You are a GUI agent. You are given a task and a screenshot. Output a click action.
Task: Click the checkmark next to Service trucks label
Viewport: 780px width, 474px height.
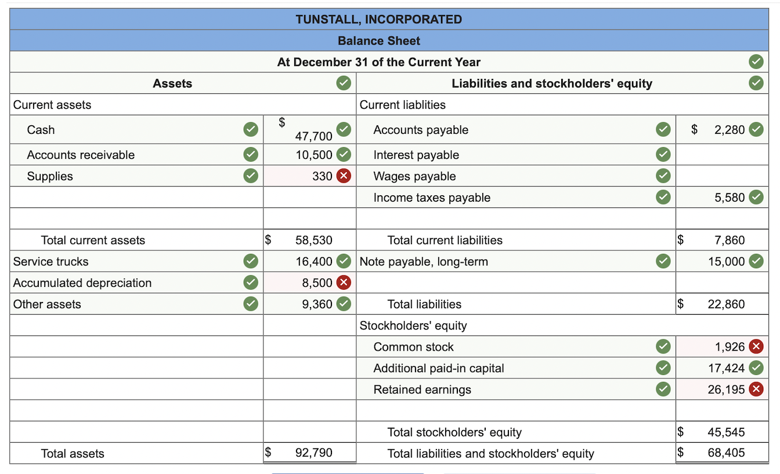click(250, 261)
